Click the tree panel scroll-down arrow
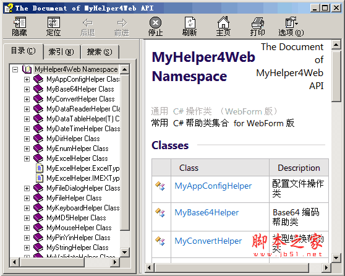The height and width of the screenshot is (276, 345). 125,252
